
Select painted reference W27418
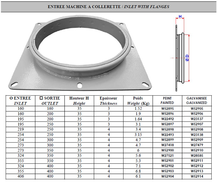coord(167,145)
